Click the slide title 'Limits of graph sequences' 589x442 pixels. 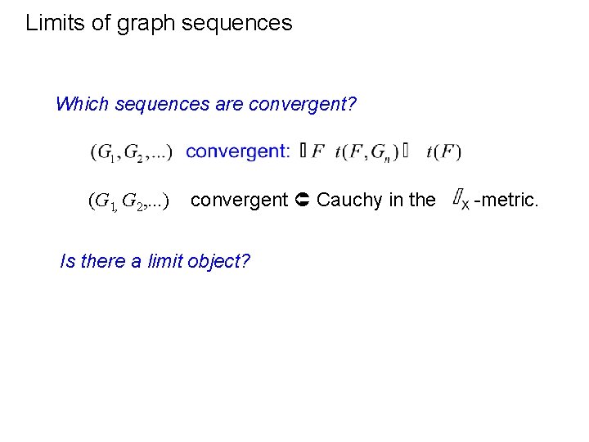pyautogui.click(x=159, y=23)
